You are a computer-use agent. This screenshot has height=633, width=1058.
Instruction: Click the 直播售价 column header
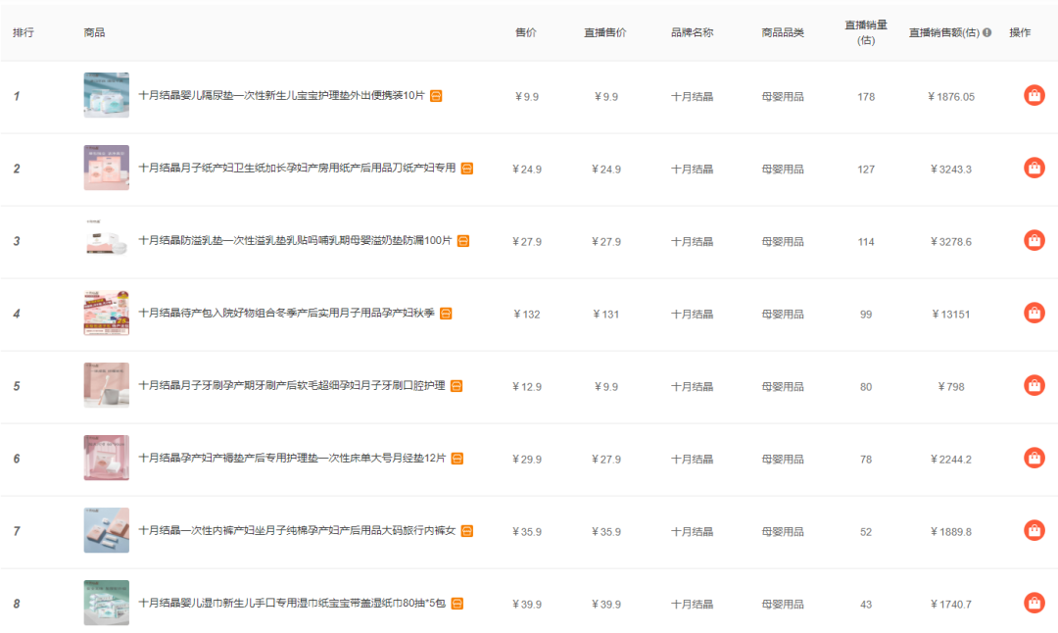click(605, 32)
